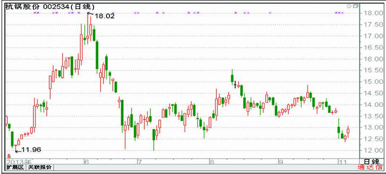
Task: Click the diamond icon at chart top-right
Action: pos(349,6)
